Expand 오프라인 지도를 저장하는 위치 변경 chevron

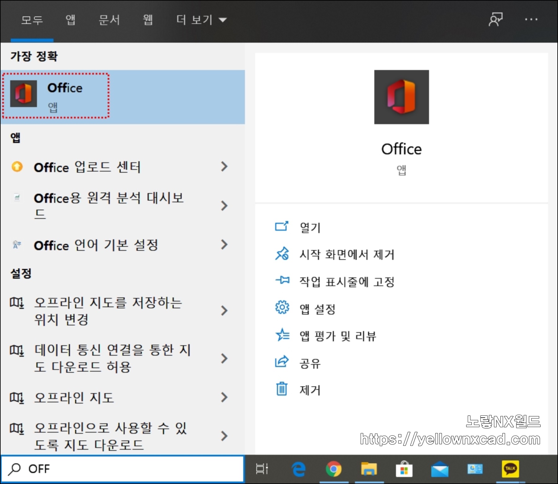[224, 310]
